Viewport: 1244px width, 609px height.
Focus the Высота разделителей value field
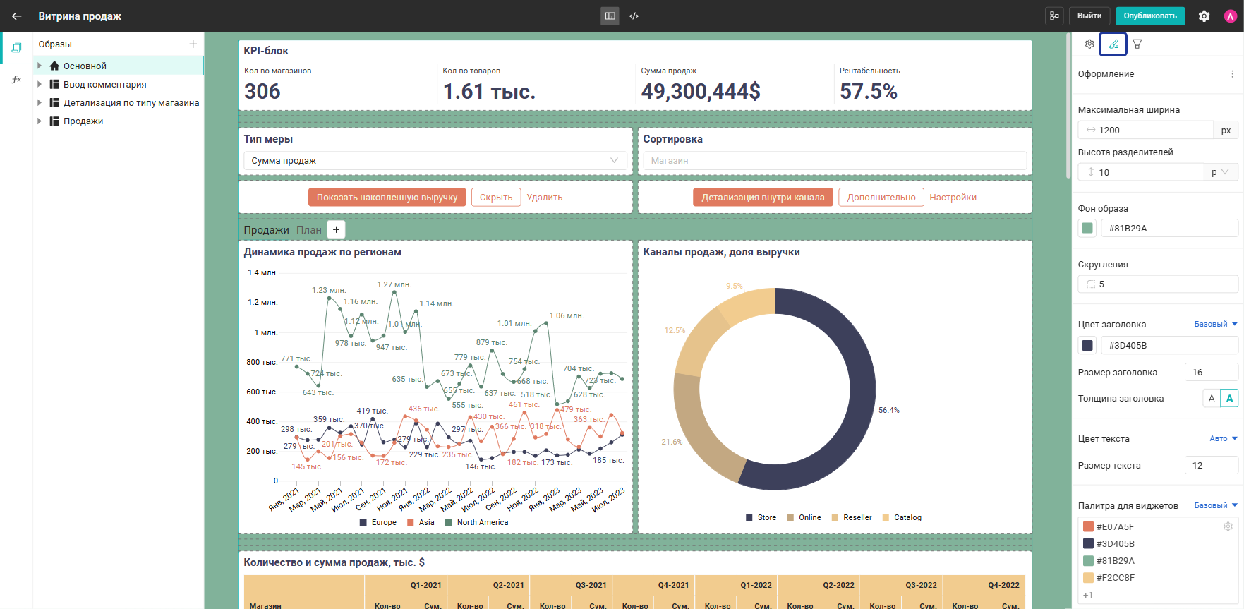coord(1141,172)
